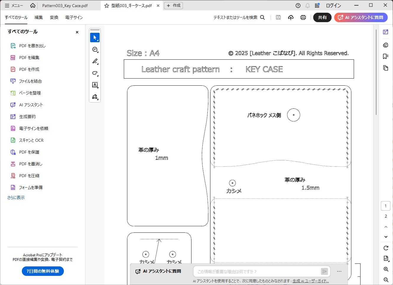Choose the Add comment tool
The image size is (393, 285).
click(95, 50)
